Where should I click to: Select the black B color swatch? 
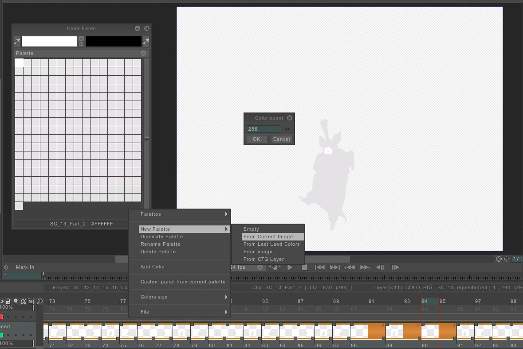pyautogui.click(x=114, y=41)
